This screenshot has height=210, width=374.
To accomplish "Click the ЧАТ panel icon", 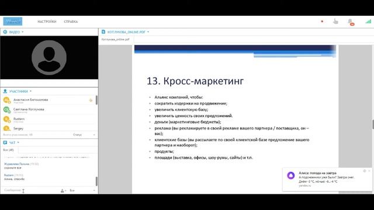I will point(5,142).
